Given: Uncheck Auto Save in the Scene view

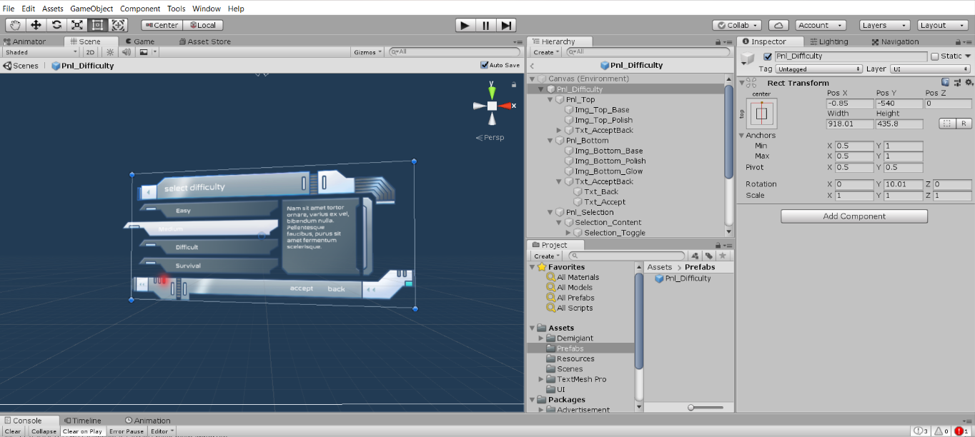Looking at the screenshot, I should coord(484,65).
